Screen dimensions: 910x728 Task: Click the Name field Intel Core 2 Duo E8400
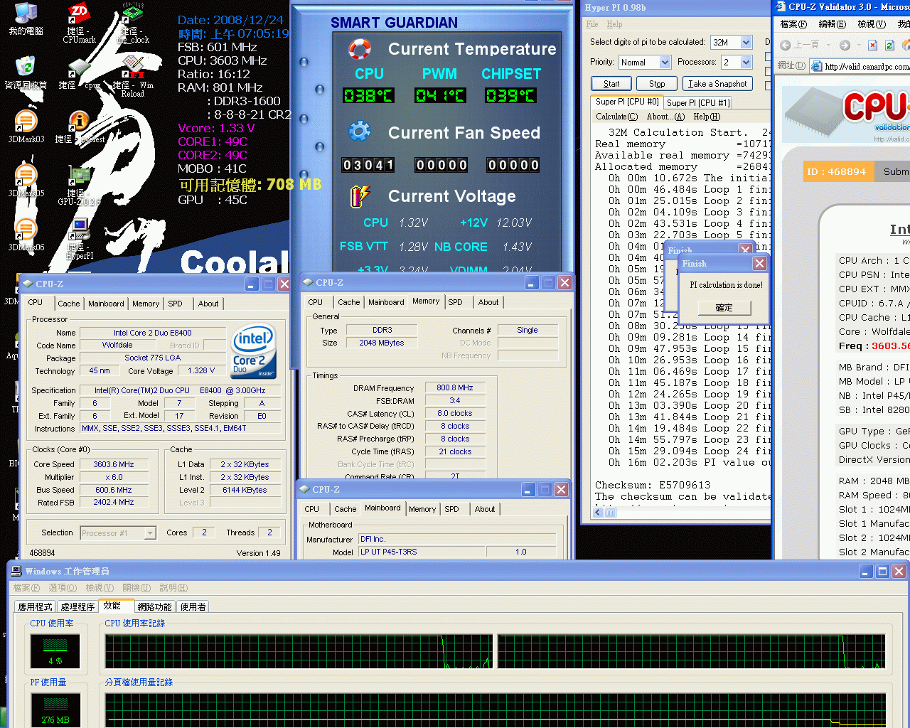(x=153, y=333)
